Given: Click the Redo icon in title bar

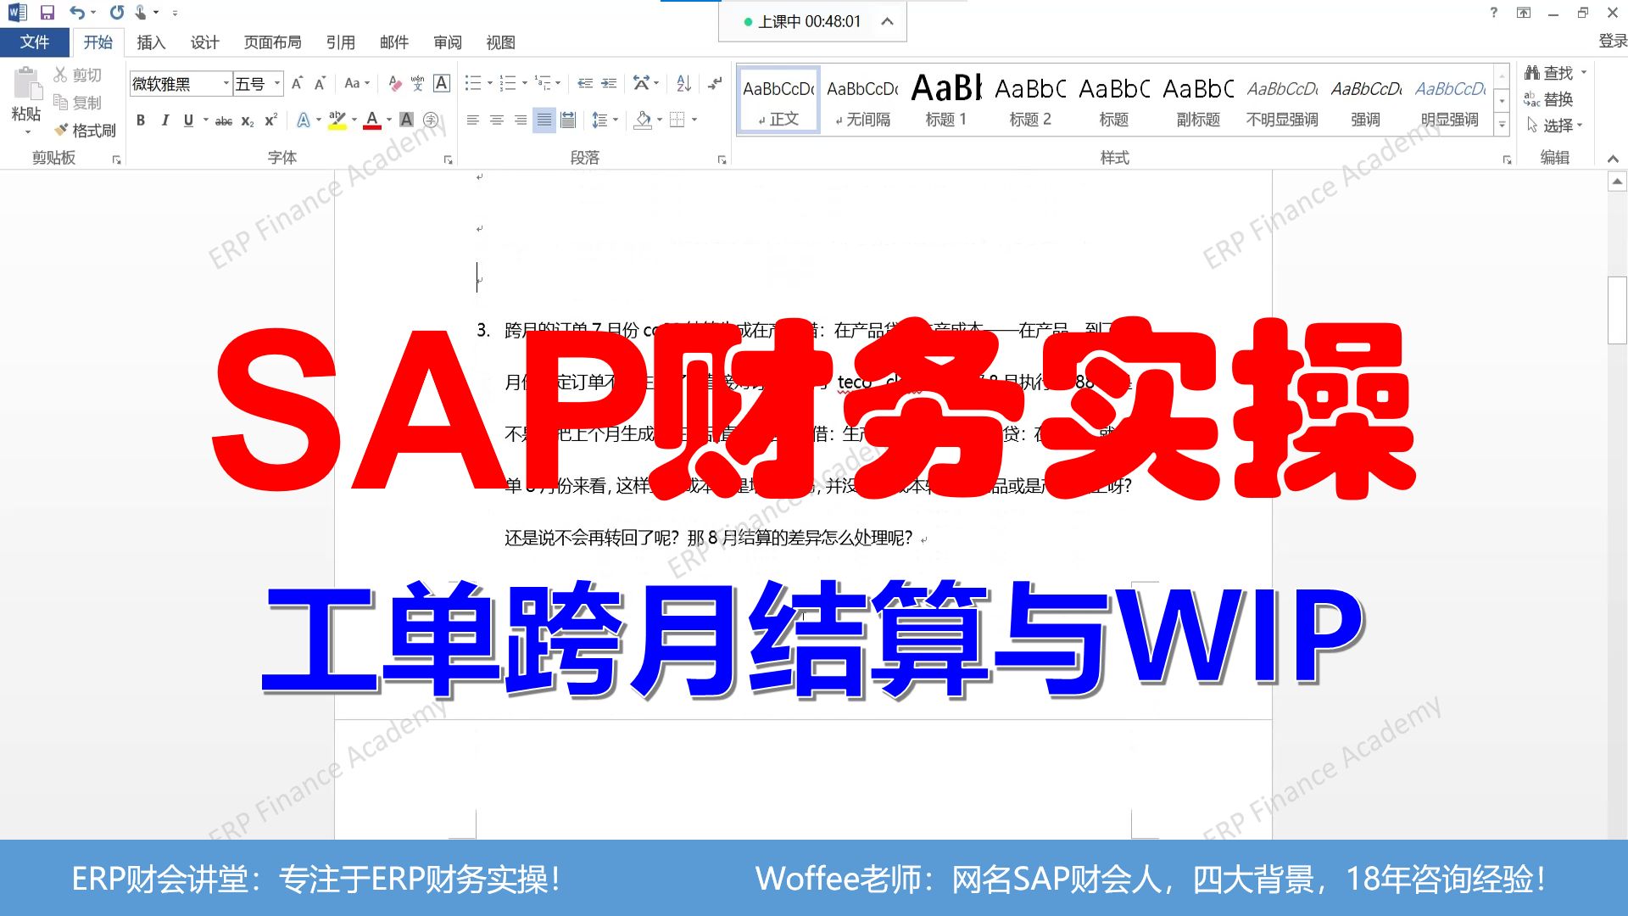Looking at the screenshot, I should (117, 13).
